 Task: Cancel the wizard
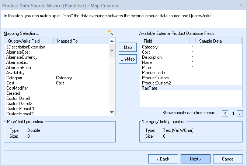tap(228, 159)
